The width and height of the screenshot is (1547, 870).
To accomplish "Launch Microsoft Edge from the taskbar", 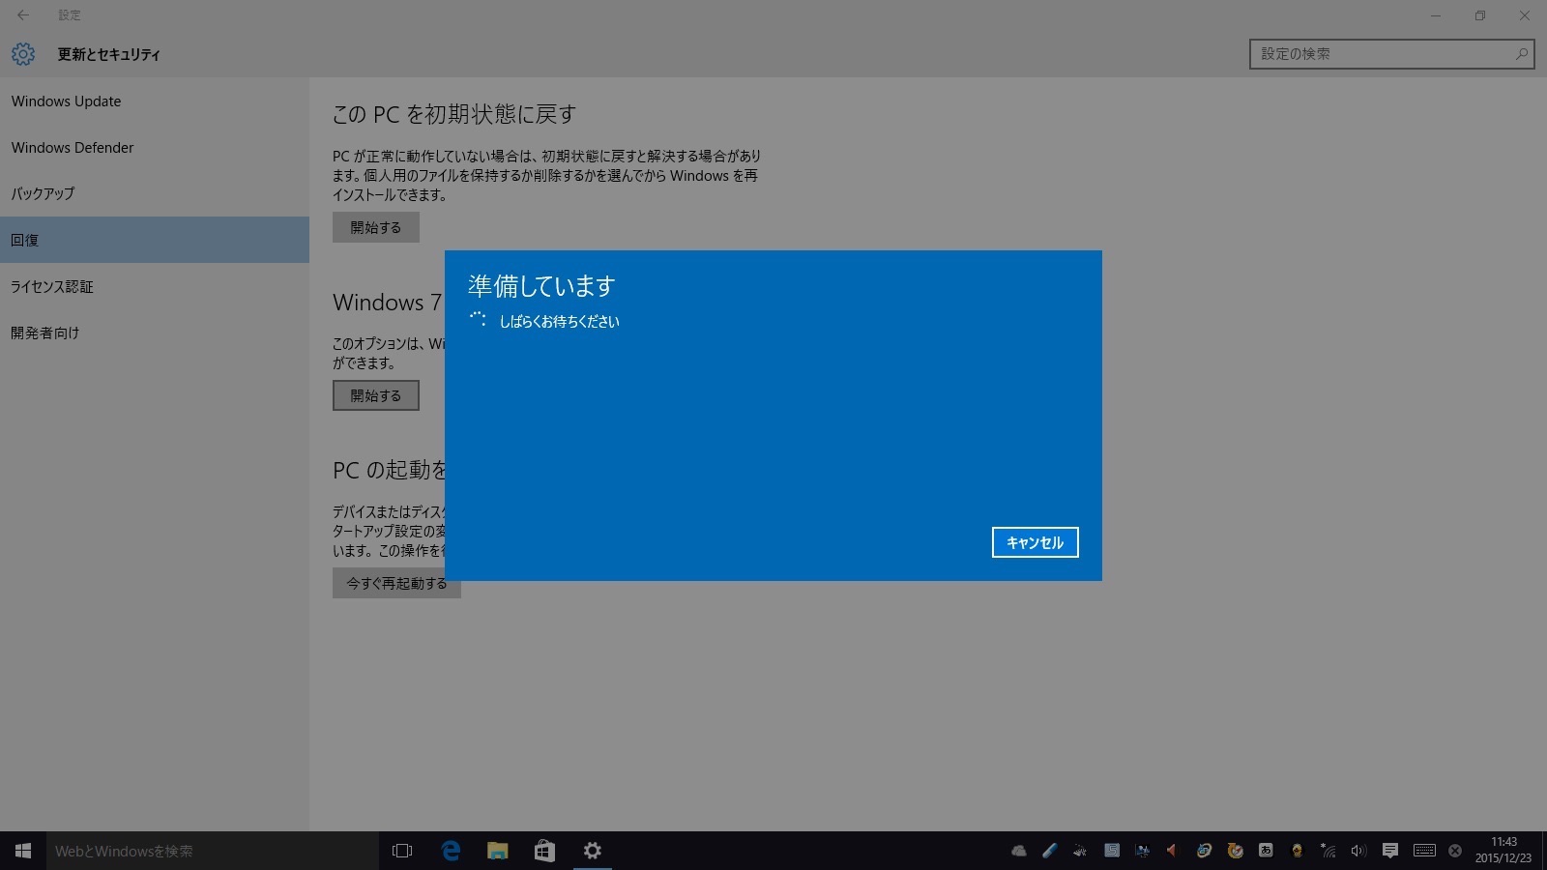I will tap(451, 851).
